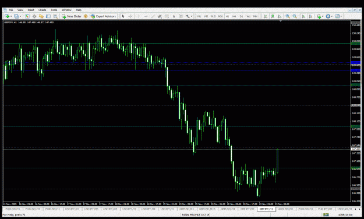This screenshot has width=364, height=219.
Task: Open the Navigator panel icon
Action: (x=41, y=16)
